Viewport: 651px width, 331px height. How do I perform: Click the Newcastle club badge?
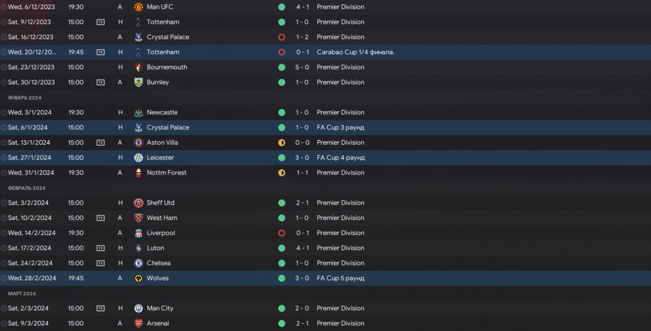(138, 112)
